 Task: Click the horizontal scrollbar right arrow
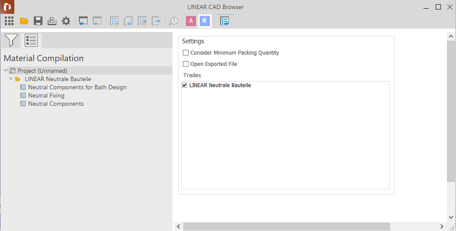click(442, 226)
